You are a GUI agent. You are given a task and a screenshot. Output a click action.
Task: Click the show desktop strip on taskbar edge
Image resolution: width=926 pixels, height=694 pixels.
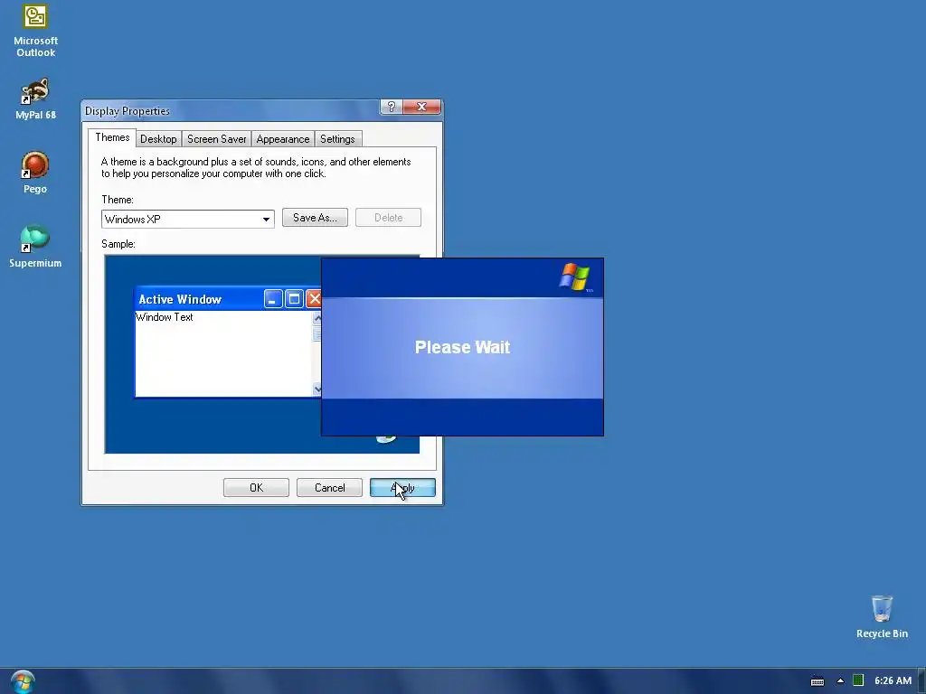[921, 681]
